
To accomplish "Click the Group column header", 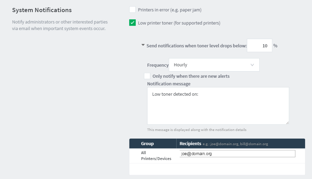I will click(147, 143).
